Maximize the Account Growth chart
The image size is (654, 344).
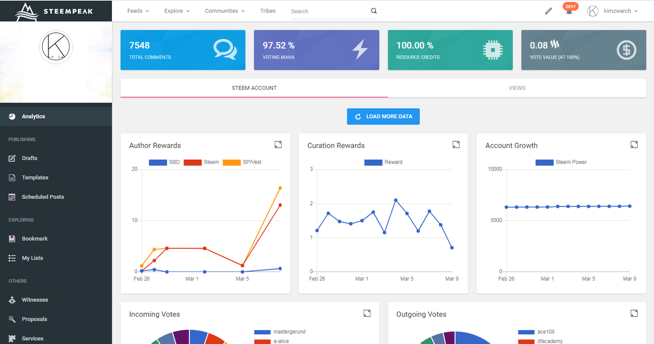(634, 145)
